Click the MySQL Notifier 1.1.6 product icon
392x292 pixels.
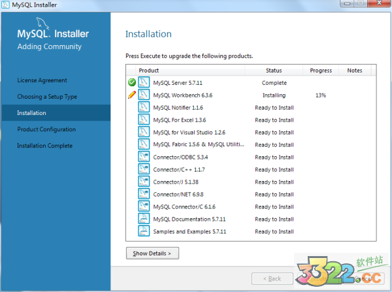(x=144, y=108)
